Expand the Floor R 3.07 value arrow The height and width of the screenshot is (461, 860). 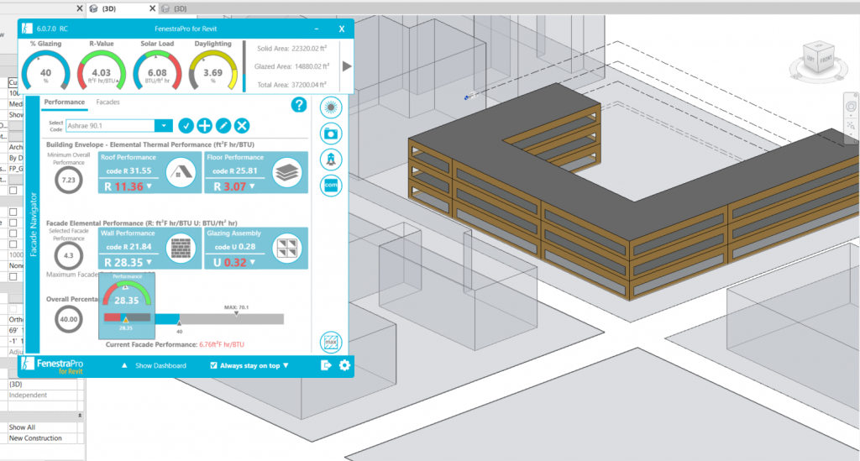[x=252, y=186]
